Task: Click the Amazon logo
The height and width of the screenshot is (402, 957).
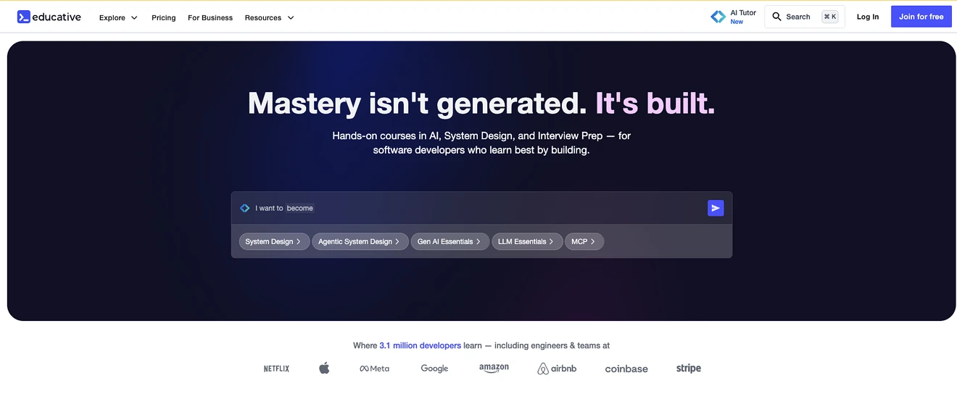Action: (x=494, y=368)
